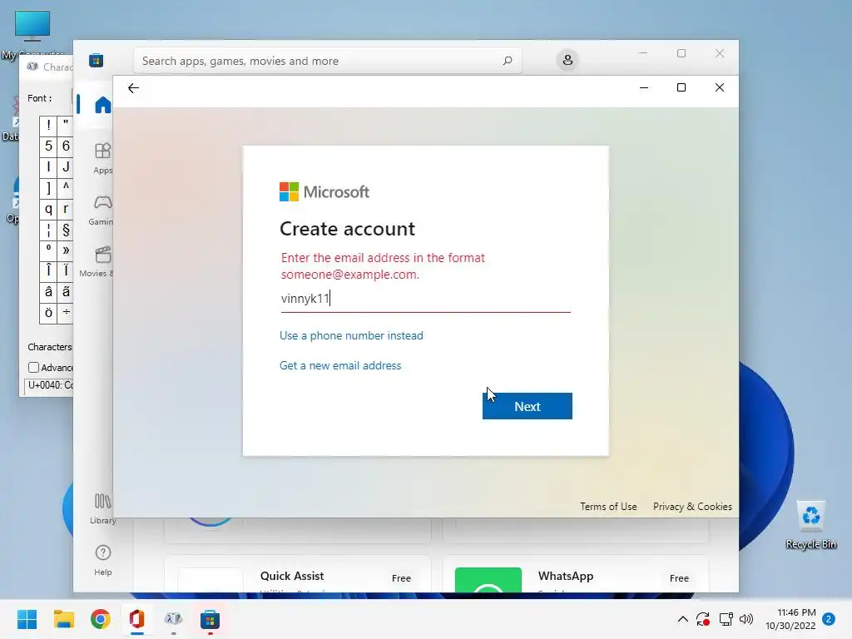Minimize the sign-in dialog window
This screenshot has height=639, width=852.
(644, 87)
